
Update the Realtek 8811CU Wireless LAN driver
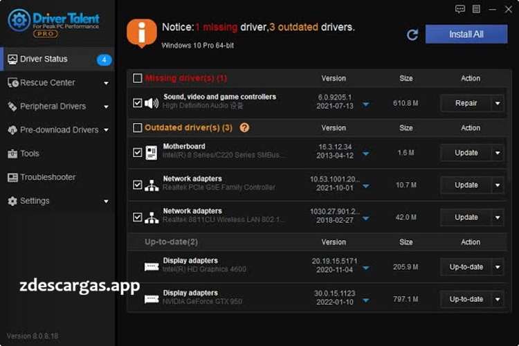(x=466, y=217)
